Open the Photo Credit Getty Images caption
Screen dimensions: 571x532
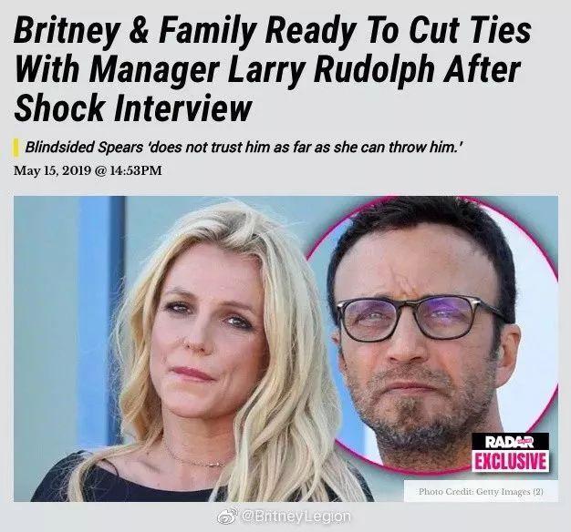tap(481, 492)
